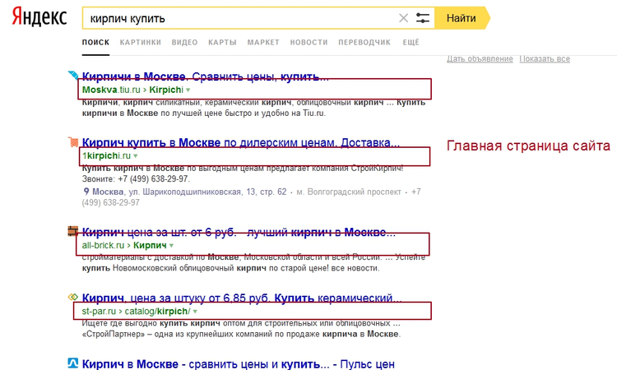Open the st-par.ru catalog/kirpich URL

[x=136, y=312]
